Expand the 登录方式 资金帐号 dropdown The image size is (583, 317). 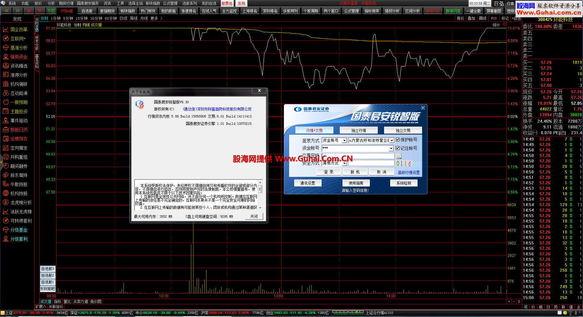tap(344, 140)
